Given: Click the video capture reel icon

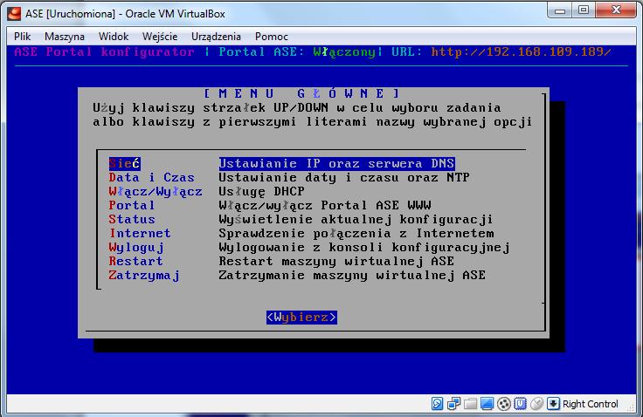Looking at the screenshot, I should 503,404.
